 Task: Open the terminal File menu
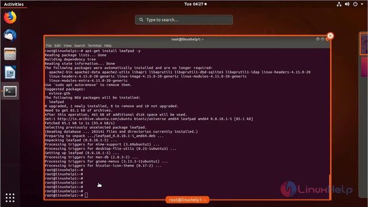coord(48,45)
